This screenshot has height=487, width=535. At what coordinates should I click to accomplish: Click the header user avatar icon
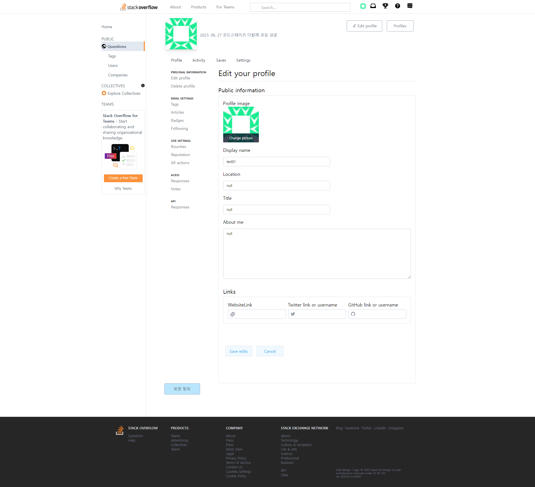[363, 6]
